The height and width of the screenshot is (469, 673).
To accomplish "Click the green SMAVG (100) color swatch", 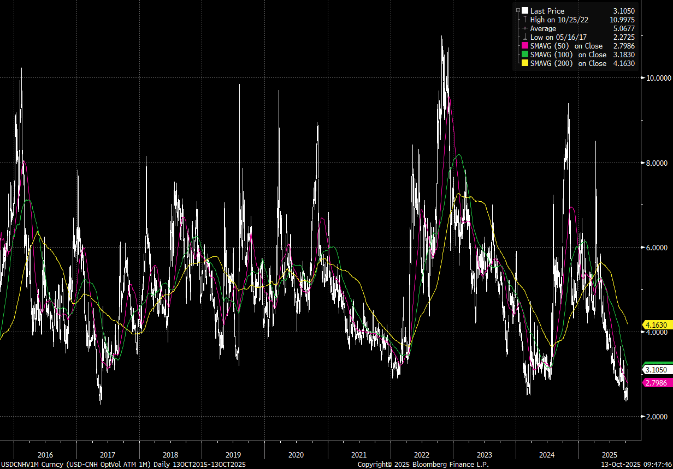I will click(525, 55).
